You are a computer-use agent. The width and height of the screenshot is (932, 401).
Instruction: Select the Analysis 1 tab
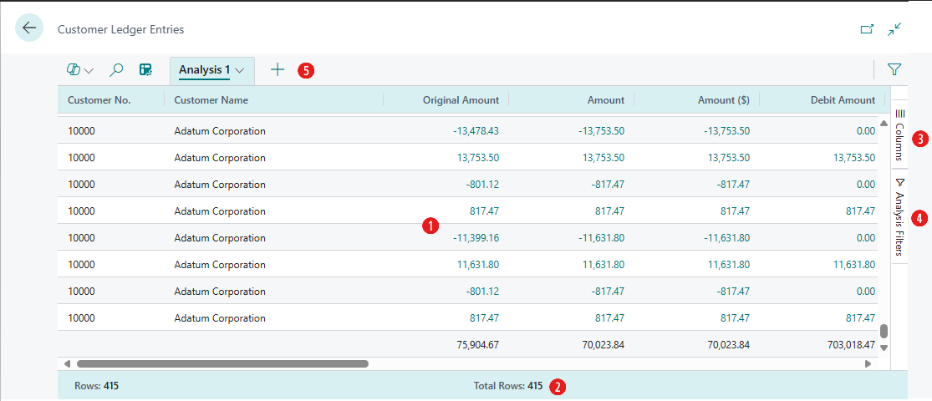(204, 70)
